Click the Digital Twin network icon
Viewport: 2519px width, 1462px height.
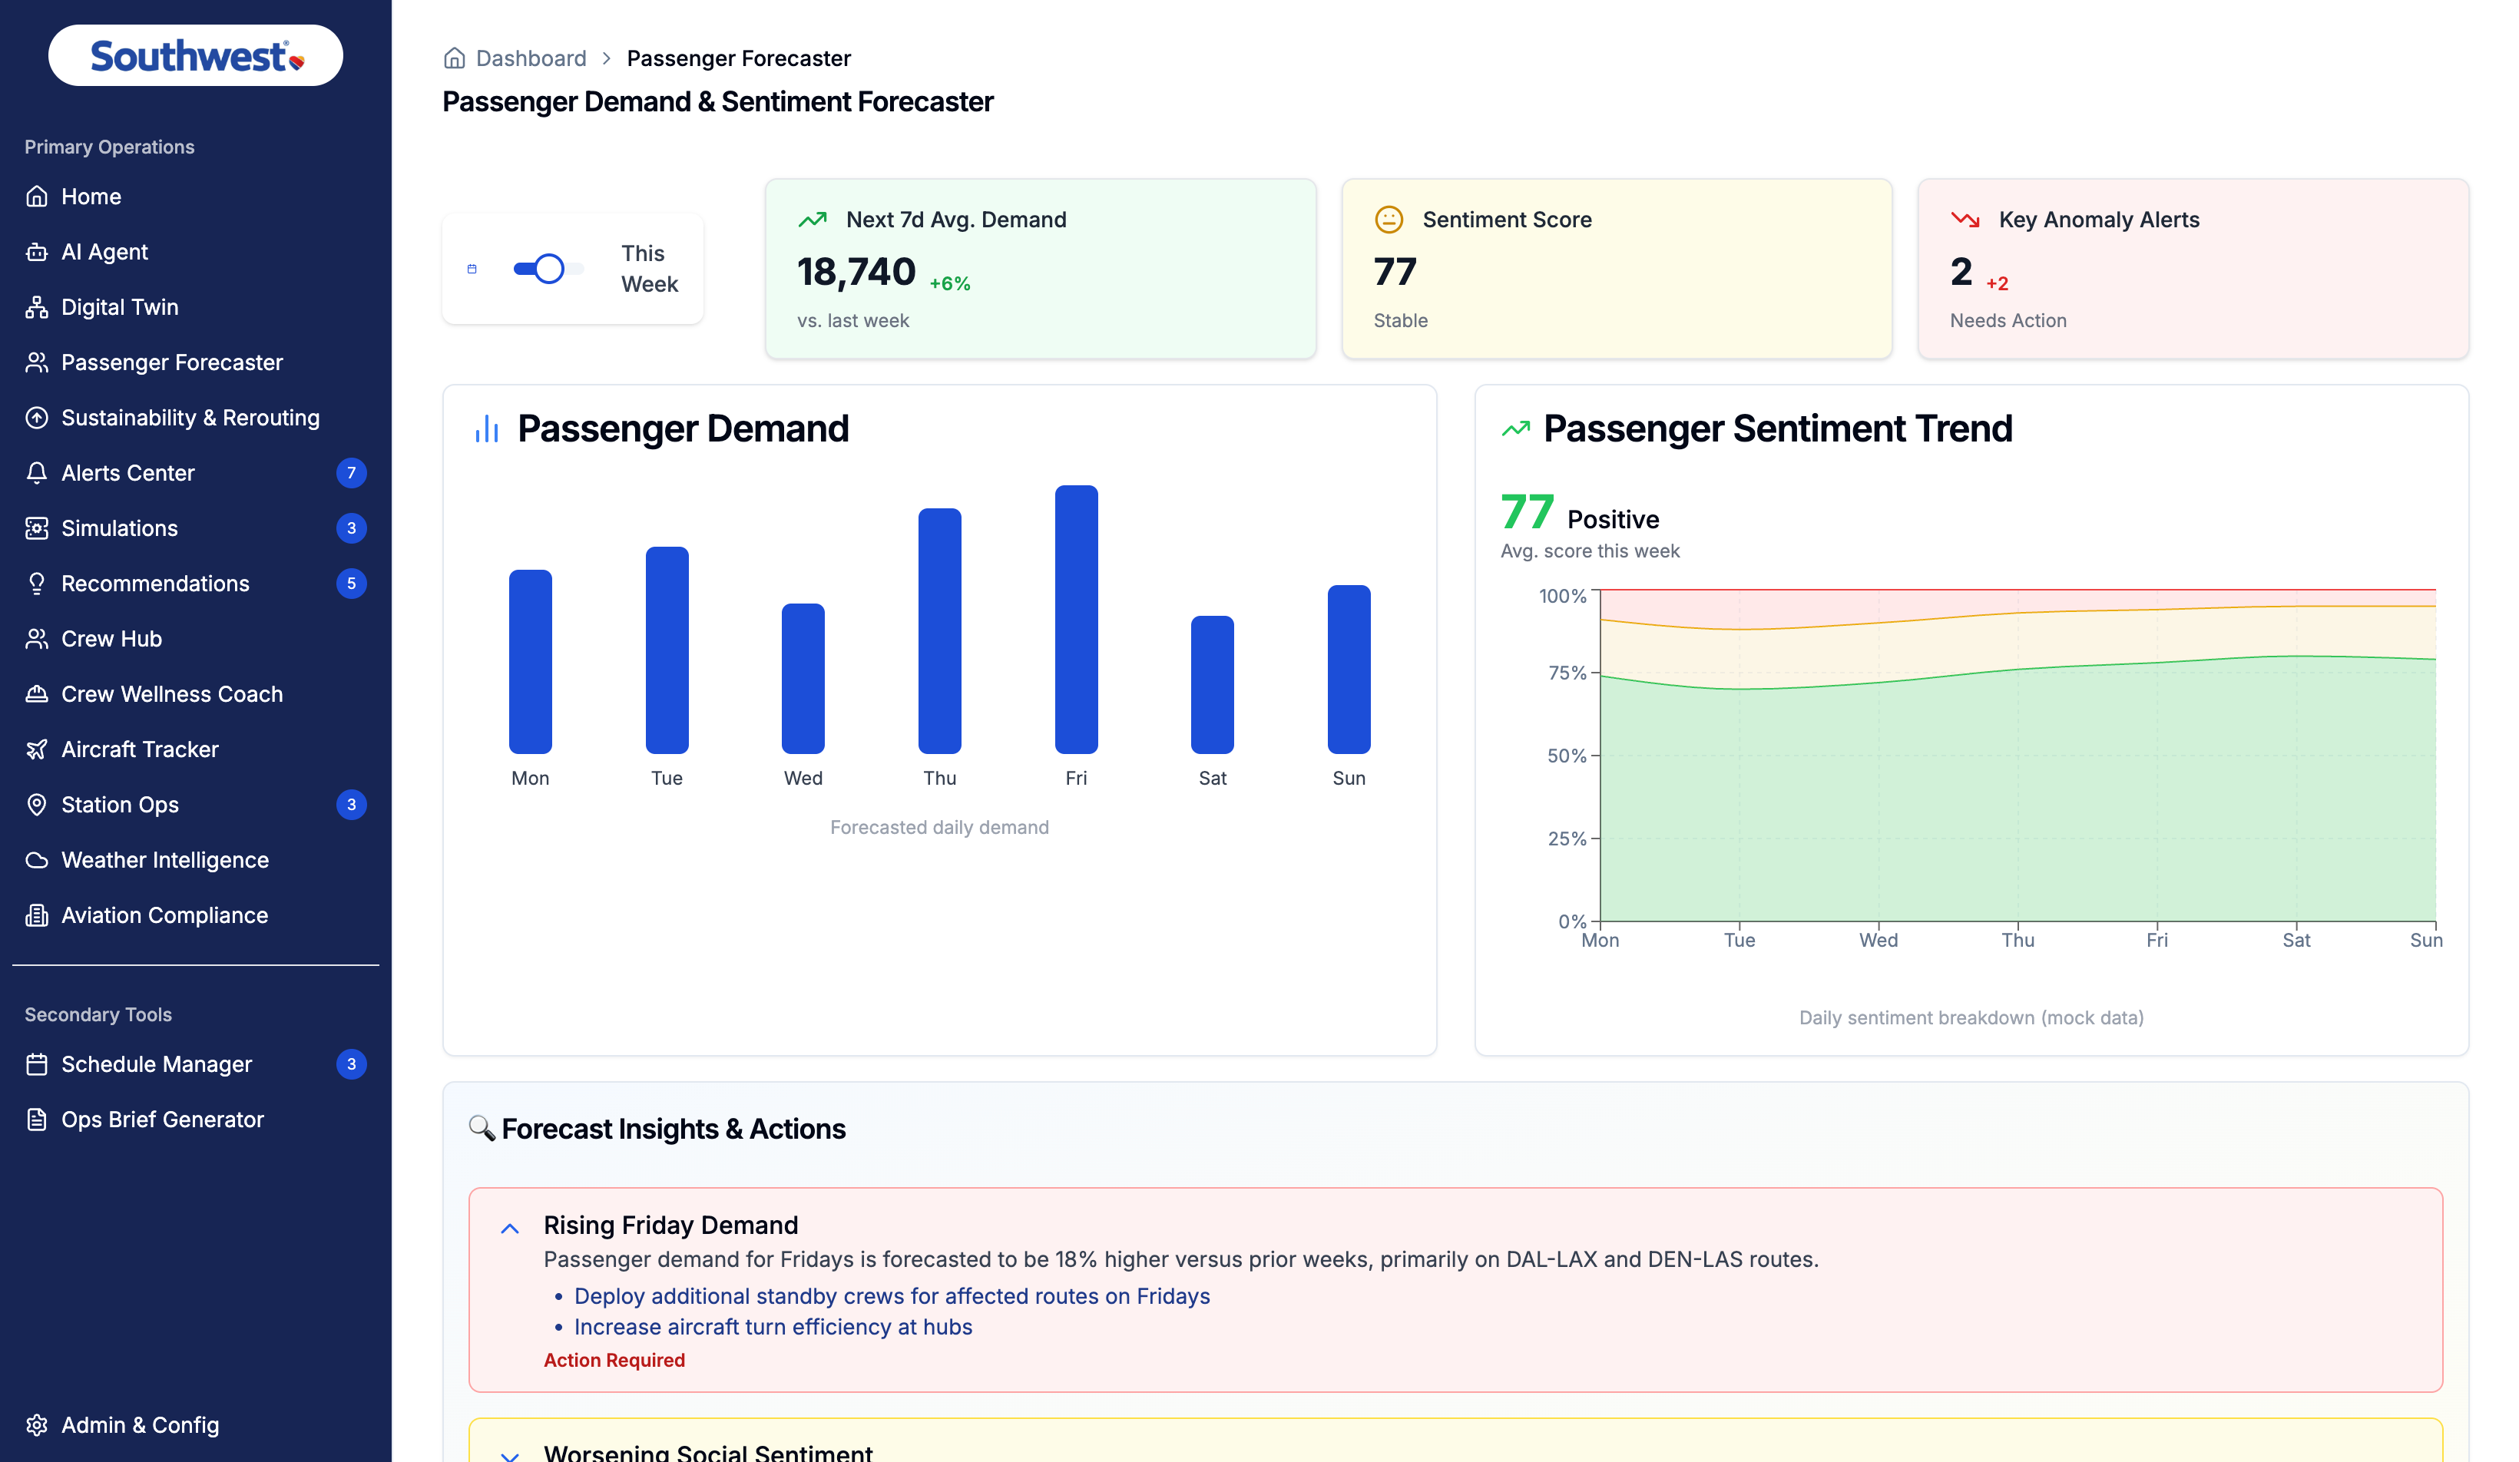coord(37,307)
